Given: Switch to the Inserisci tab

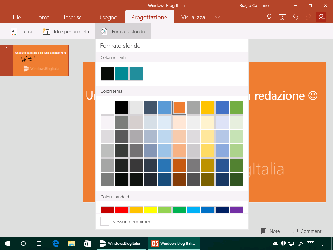Looking at the screenshot, I should 73,17.
